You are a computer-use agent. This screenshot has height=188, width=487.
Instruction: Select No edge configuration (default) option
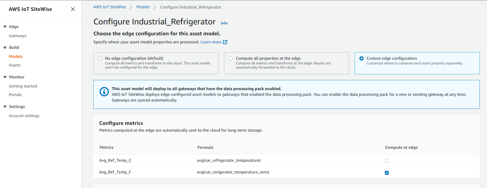100,58
